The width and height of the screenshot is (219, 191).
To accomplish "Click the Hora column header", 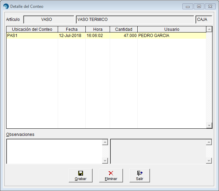I will [98, 29].
